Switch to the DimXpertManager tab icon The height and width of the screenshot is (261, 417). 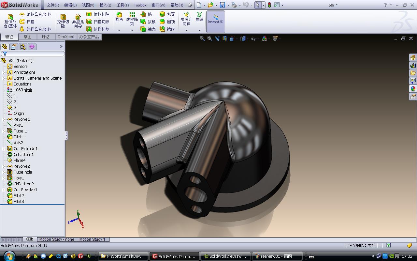coord(32,47)
